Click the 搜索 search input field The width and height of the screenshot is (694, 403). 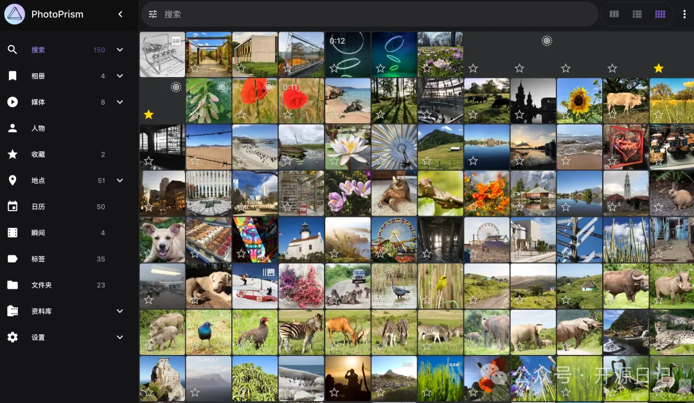[x=373, y=14]
